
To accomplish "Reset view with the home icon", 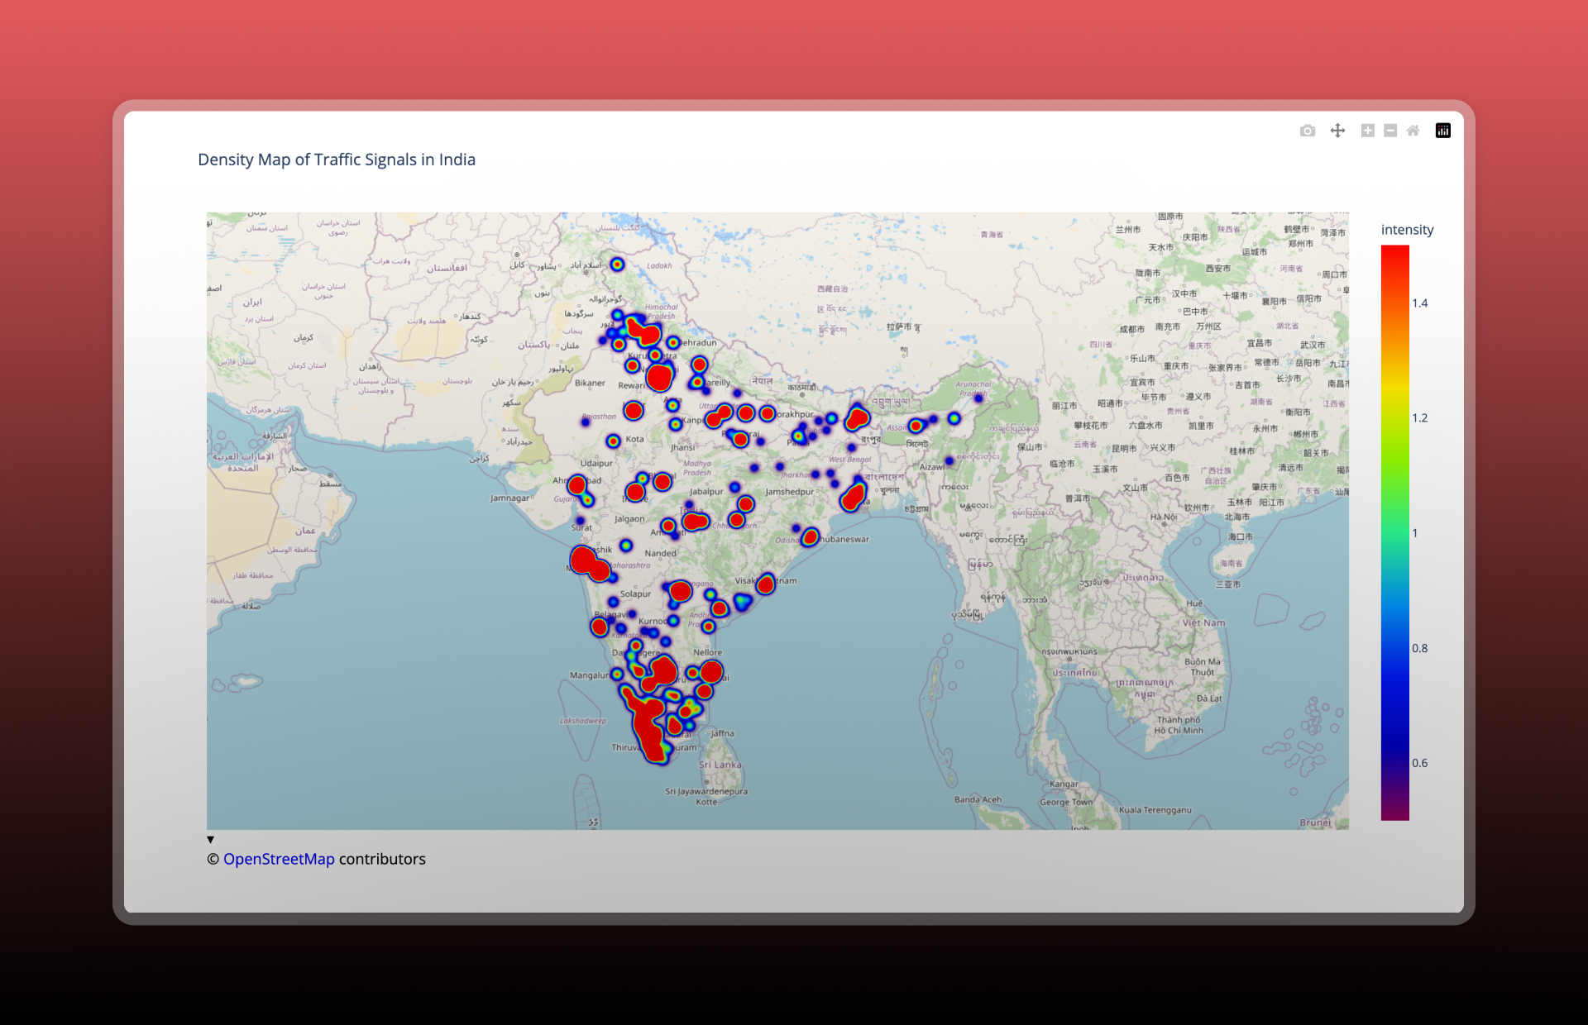I will click(x=1413, y=131).
